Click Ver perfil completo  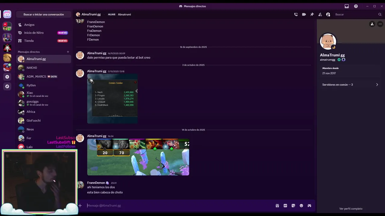(x=351, y=209)
